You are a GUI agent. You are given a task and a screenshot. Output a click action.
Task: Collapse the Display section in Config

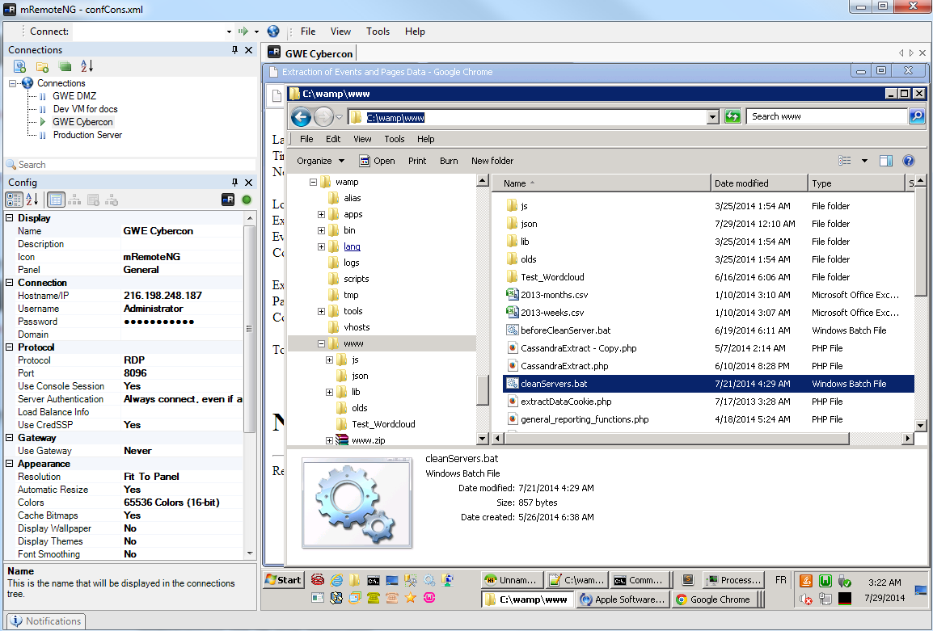point(10,218)
